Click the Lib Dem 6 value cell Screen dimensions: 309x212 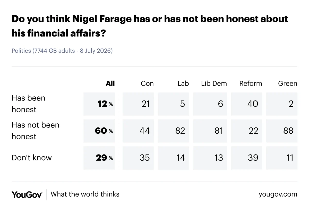[210, 104]
